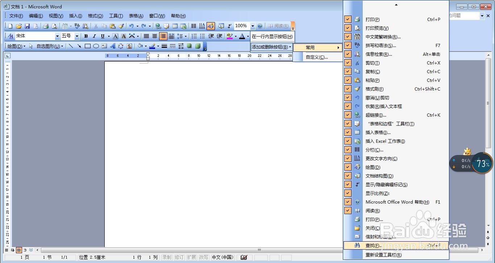Create a new blank document
Screen dimensions: 495x263
(x=11, y=26)
